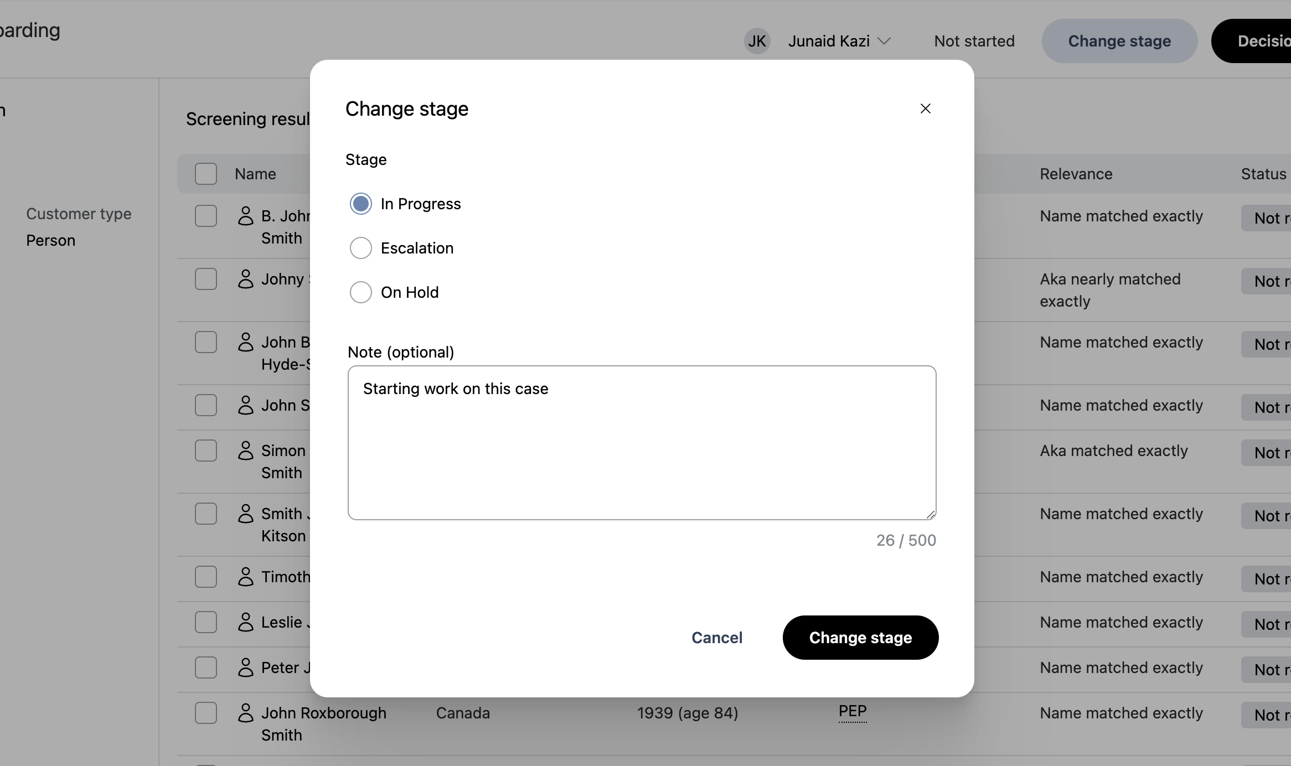Click the JK avatar icon
1291x766 pixels.
click(x=757, y=41)
